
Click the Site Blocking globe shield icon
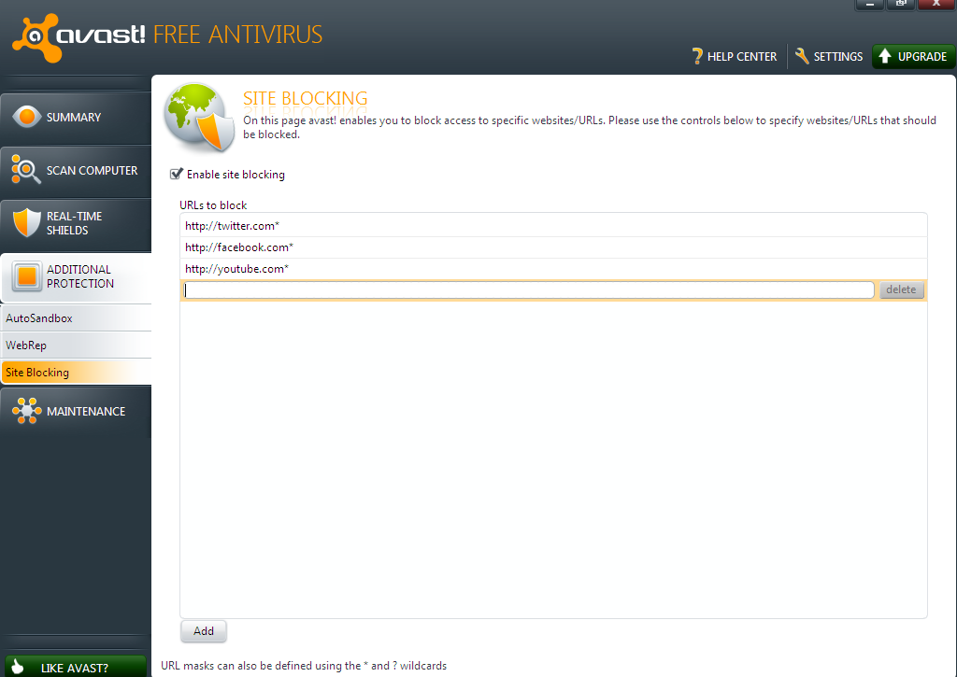(x=199, y=118)
